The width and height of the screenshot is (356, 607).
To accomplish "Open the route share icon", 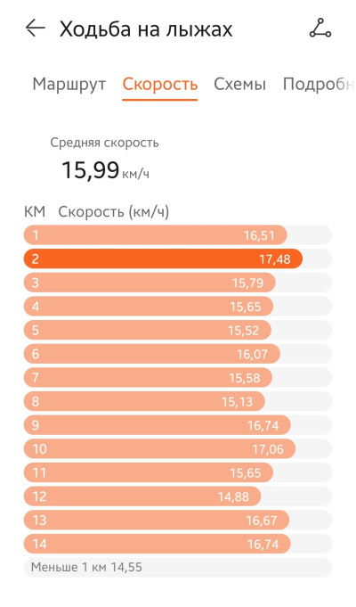I will [x=320, y=29].
